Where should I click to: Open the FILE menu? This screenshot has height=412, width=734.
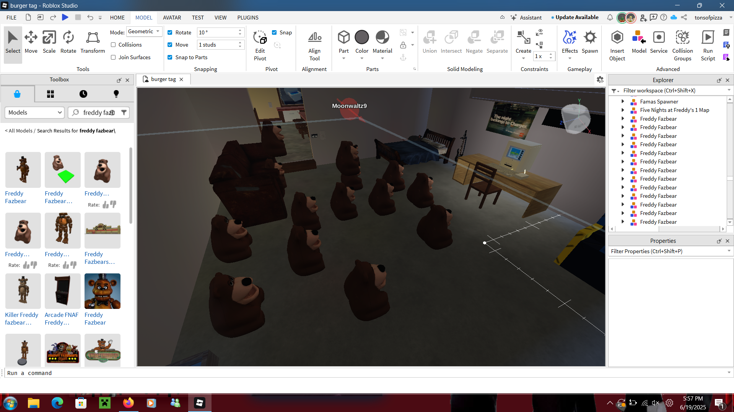pos(11,18)
